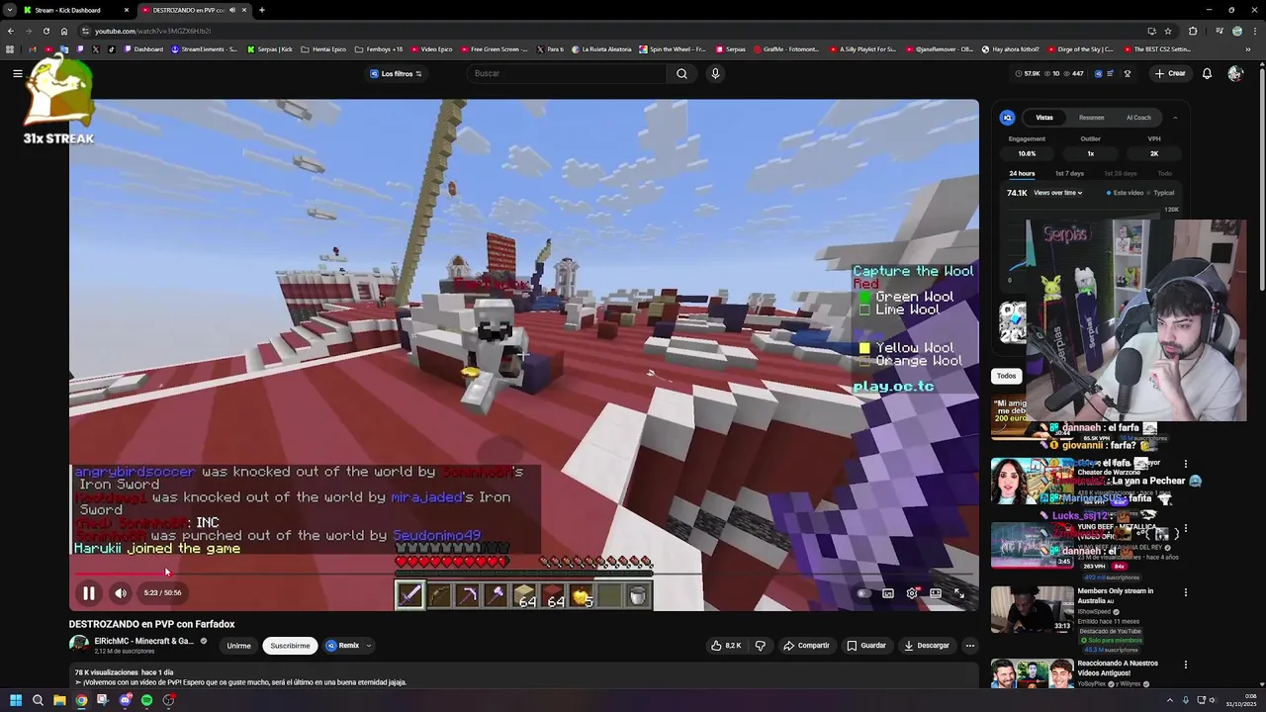
Task: Open Discord from taskbar
Action: click(125, 700)
